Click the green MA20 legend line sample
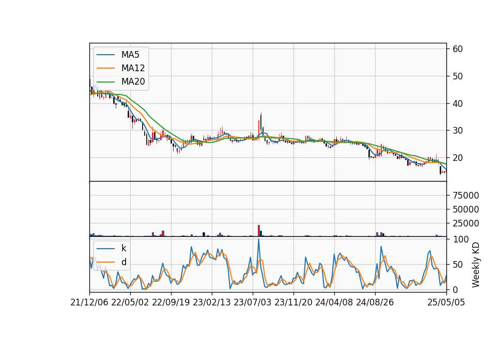Viewport: 496px width, 356px height. (105, 82)
